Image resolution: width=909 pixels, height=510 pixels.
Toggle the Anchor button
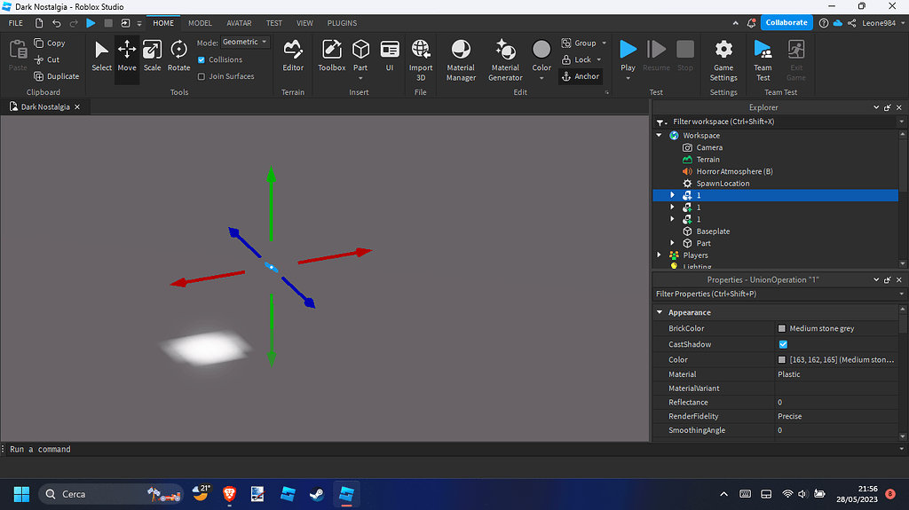tap(581, 76)
